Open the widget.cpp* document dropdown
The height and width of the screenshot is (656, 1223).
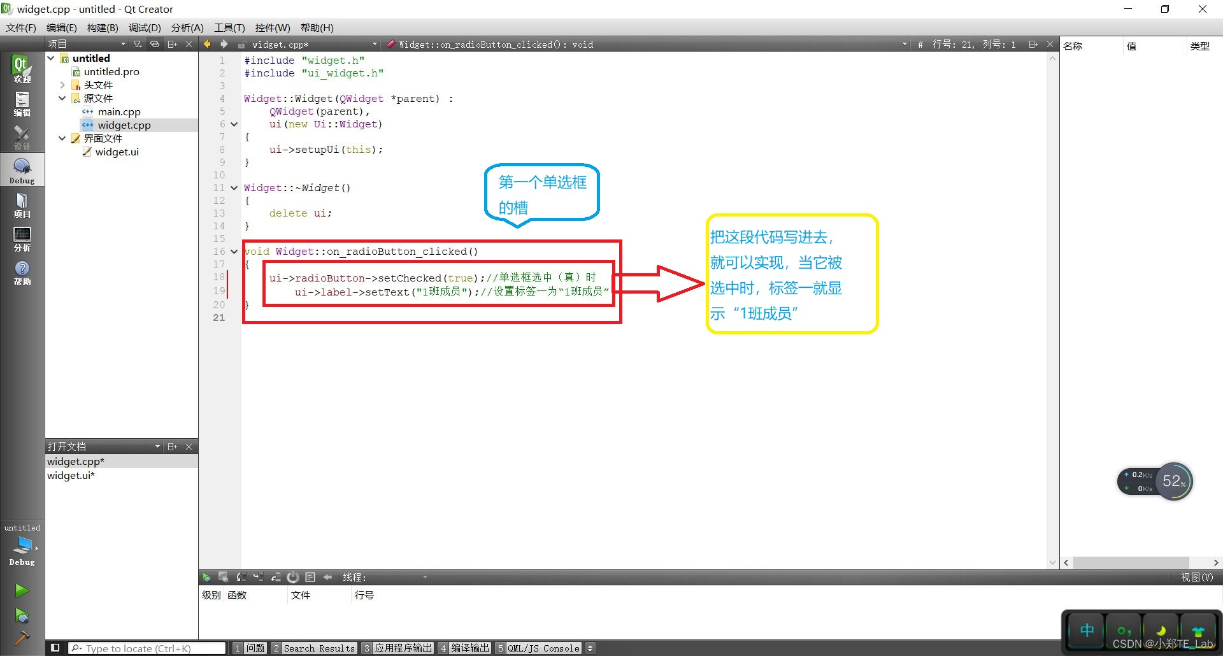[x=375, y=44]
